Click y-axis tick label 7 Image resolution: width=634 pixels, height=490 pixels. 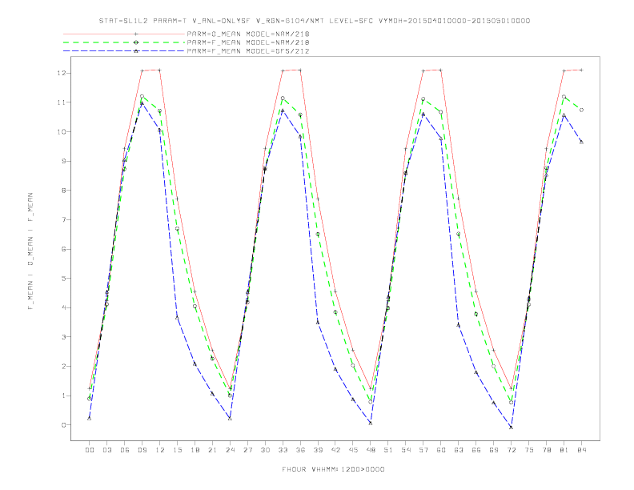[x=63, y=219]
